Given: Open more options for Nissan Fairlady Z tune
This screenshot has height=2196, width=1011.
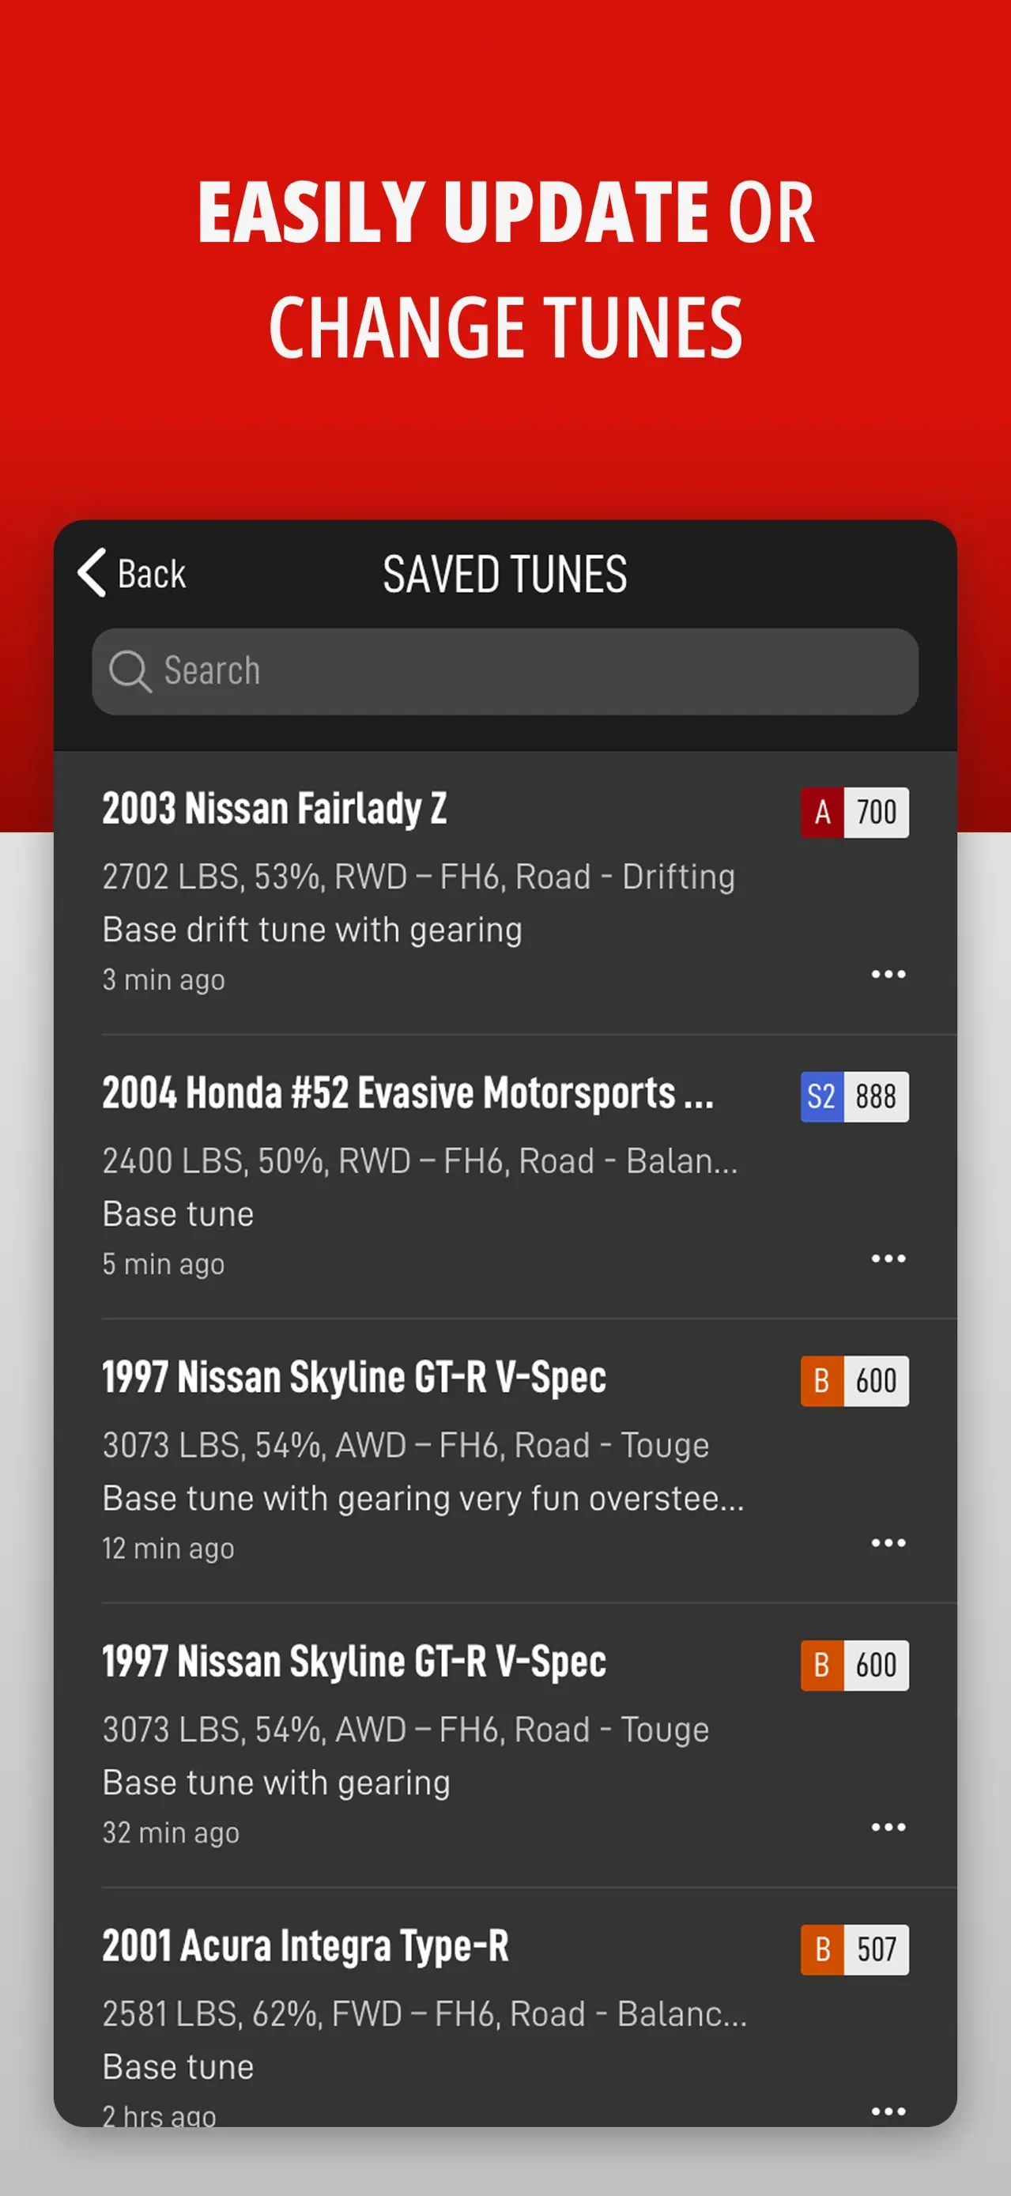Looking at the screenshot, I should click(888, 974).
